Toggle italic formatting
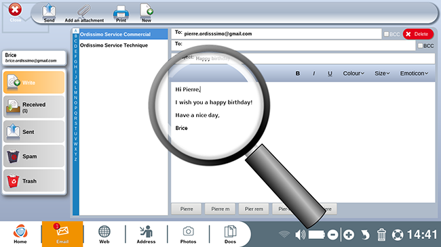Viewport: 441px width, 247px height. (314, 73)
